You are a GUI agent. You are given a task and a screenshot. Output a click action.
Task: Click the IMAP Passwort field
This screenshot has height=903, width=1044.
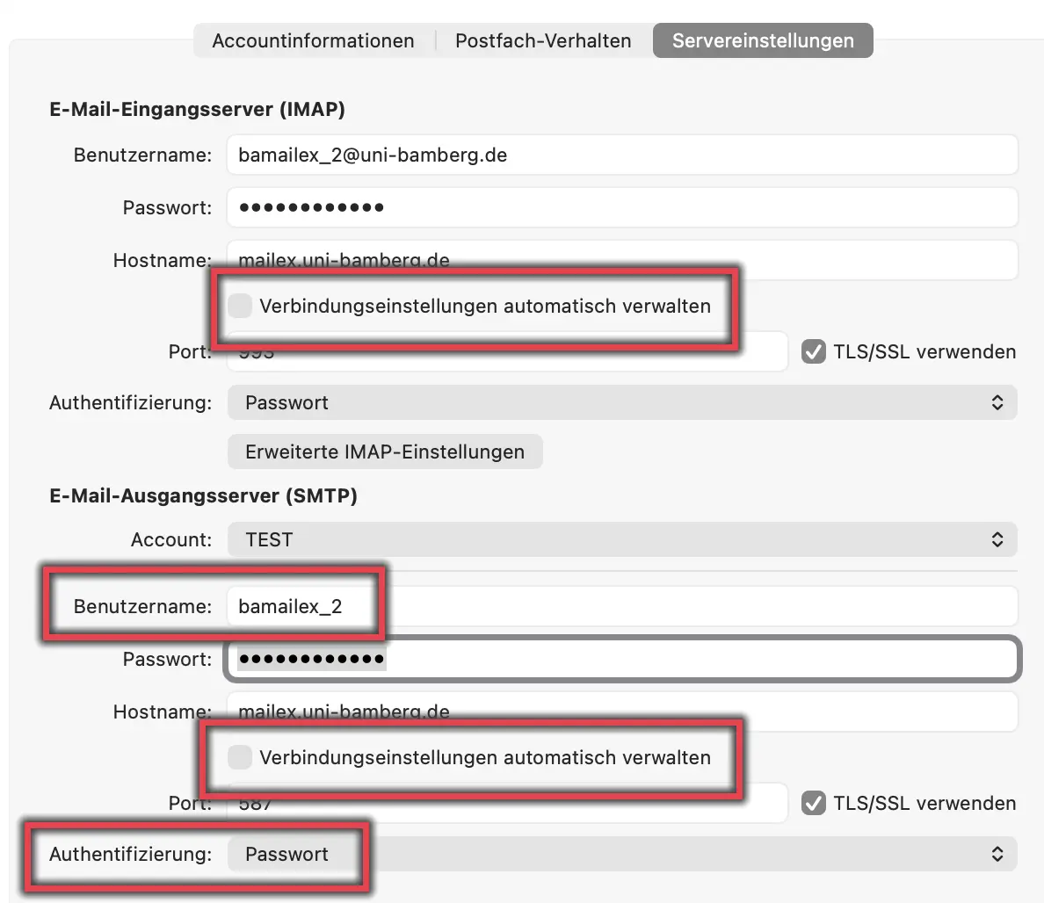pos(621,208)
